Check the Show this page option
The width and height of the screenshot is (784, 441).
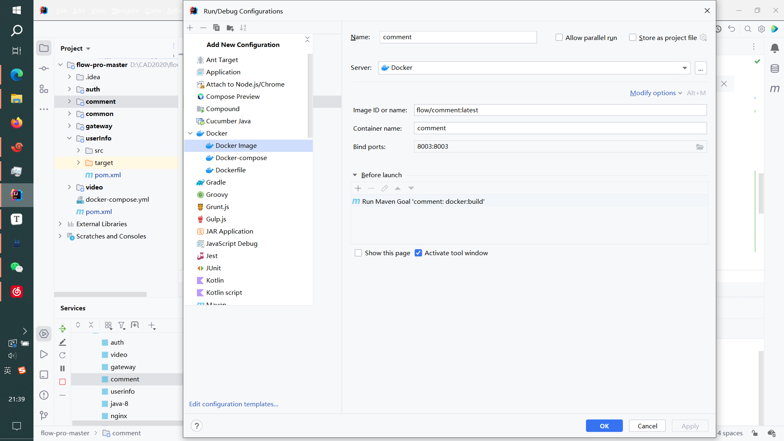[358, 253]
